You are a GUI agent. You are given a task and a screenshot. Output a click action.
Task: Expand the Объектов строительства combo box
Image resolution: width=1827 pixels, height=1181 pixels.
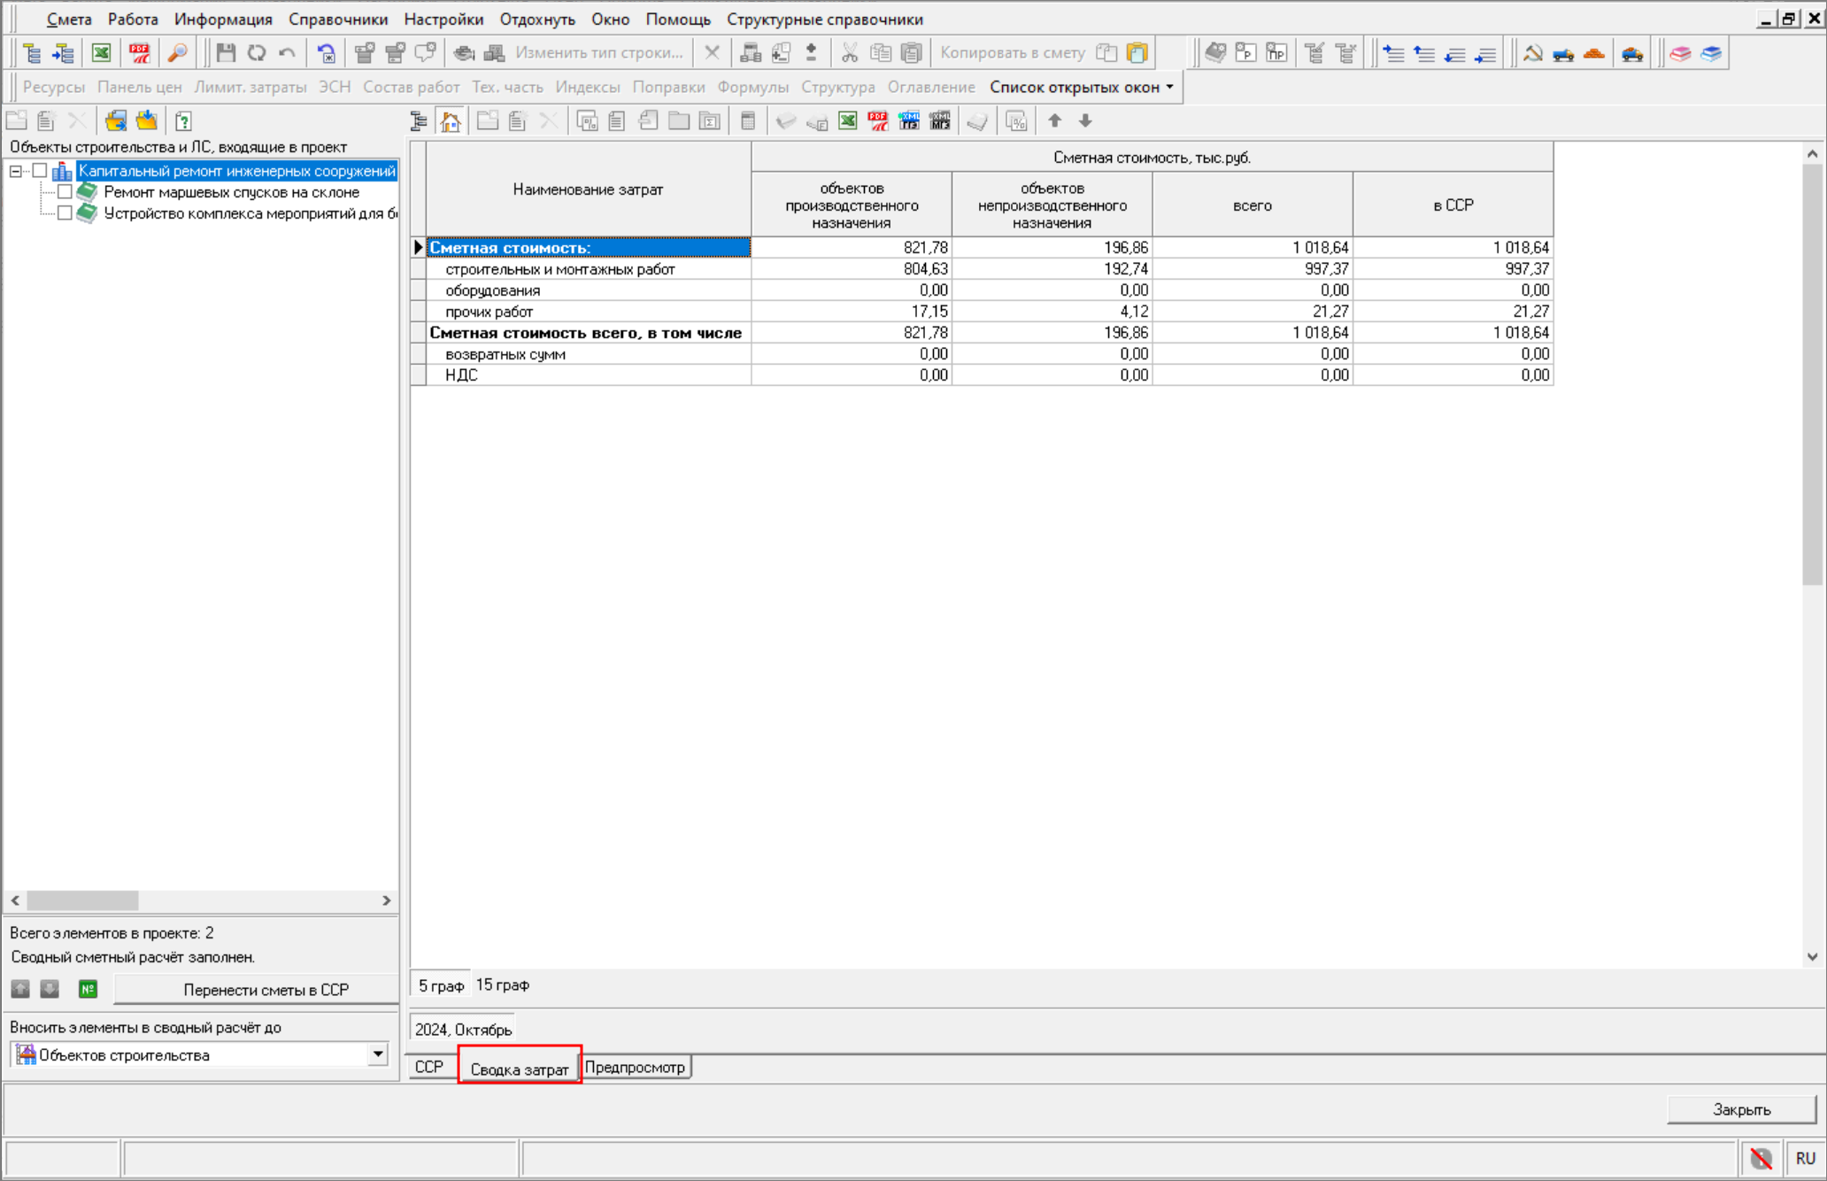(378, 1054)
